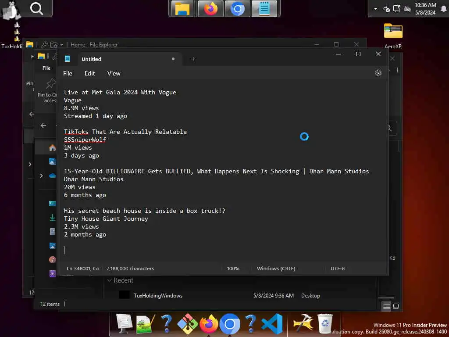Click 'Ln 348001' position in status bar
449x337 pixels.
tap(83, 269)
